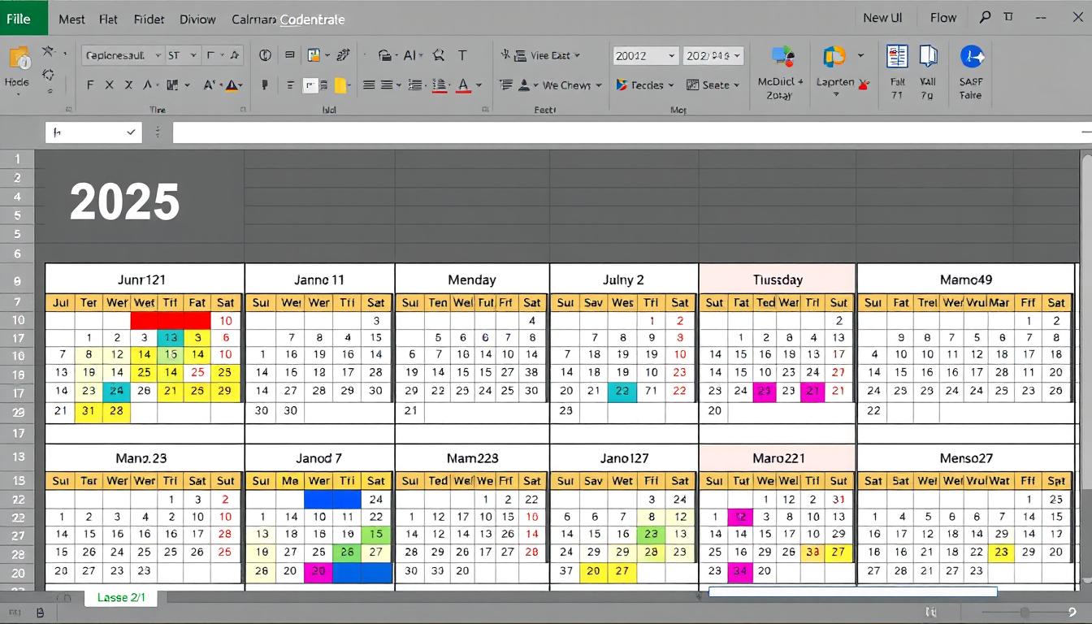This screenshot has height=624, width=1092.
Task: Click the SASF Talre blue circle icon
Action: (x=972, y=56)
